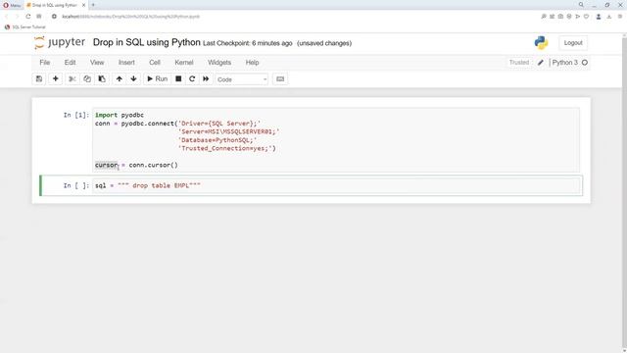
Task: Close the Drop in SQL using Python tab
Action: click(83, 5)
